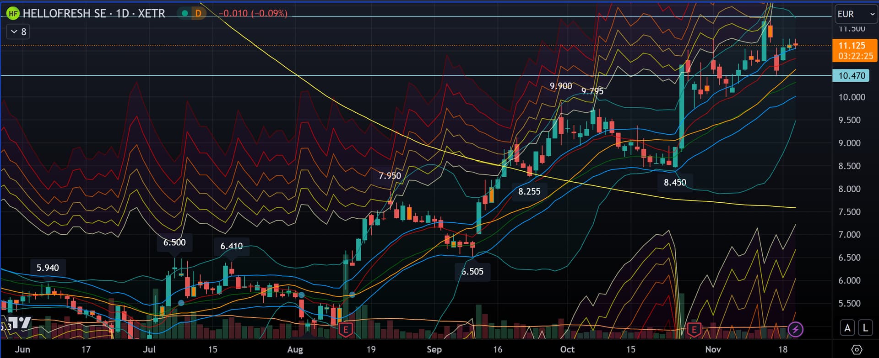The image size is (879, 358).
Task: Click the earnings E marker near August
Action: point(346,329)
